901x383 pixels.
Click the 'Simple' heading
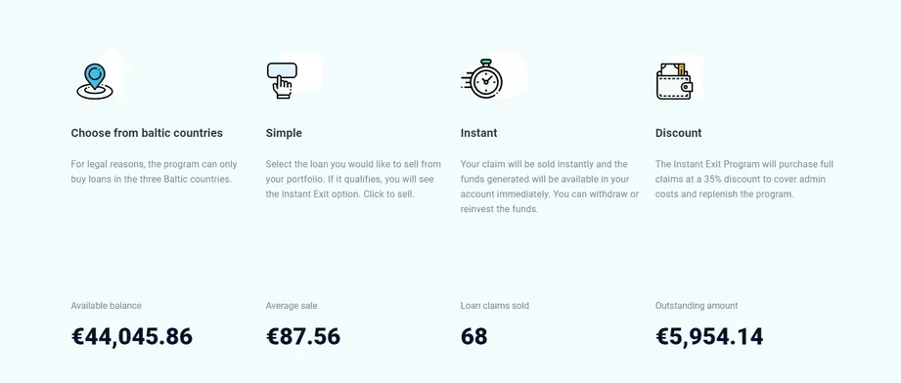point(284,133)
